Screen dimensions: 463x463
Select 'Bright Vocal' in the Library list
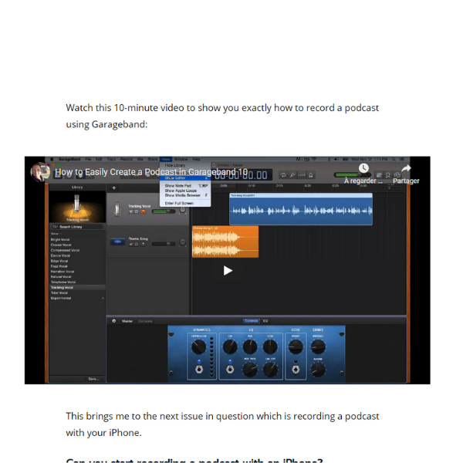pos(60,239)
